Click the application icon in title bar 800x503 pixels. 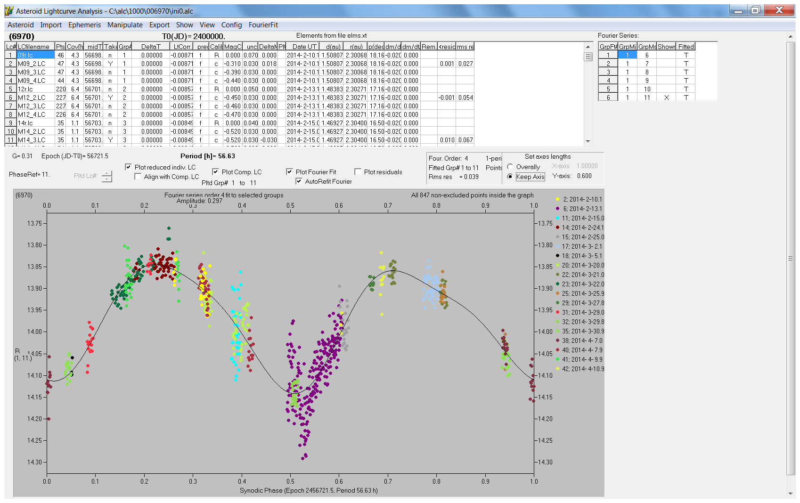click(x=9, y=11)
